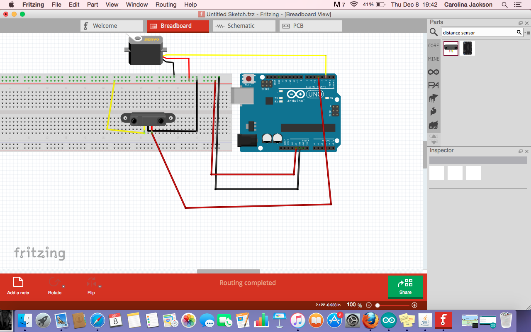Open the Welcome view tab
Viewport: 531px width, 332px height.
[x=112, y=26]
